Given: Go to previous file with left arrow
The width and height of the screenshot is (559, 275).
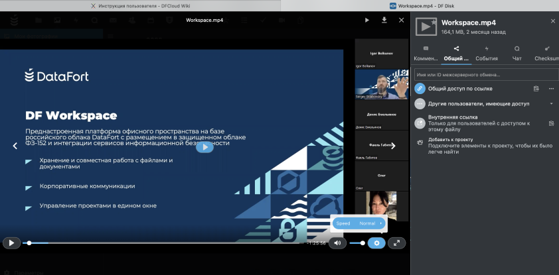Looking at the screenshot, I should tap(15, 146).
